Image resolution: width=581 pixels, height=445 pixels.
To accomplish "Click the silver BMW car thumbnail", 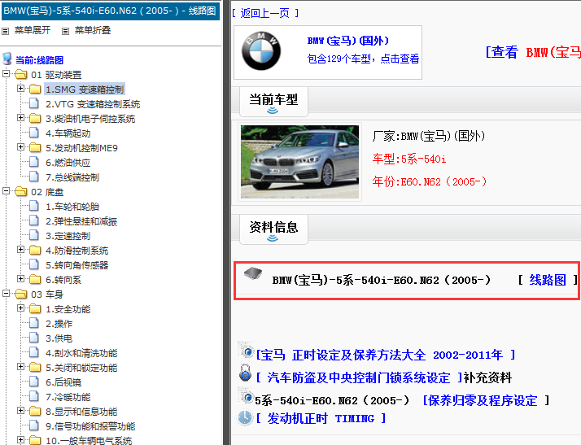I will tap(299, 162).
